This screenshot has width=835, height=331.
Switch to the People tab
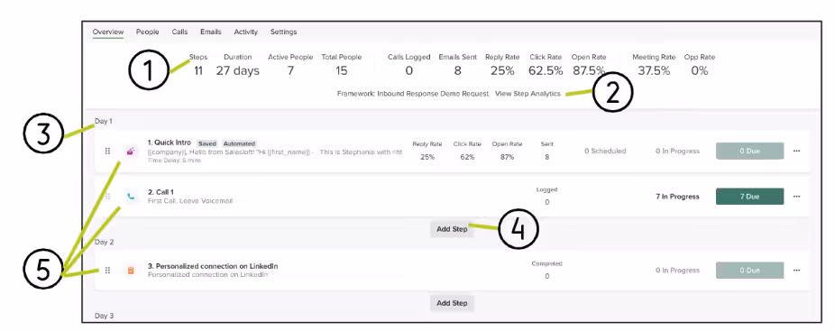pyautogui.click(x=148, y=32)
